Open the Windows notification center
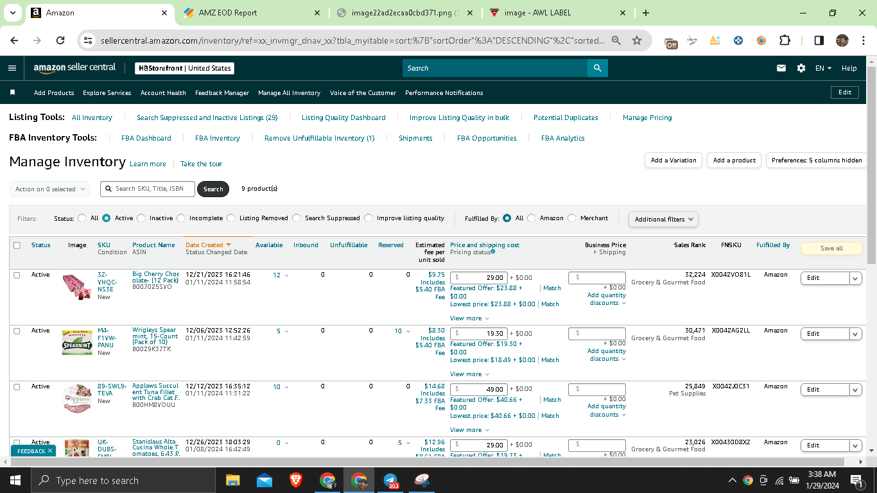 coord(856,480)
